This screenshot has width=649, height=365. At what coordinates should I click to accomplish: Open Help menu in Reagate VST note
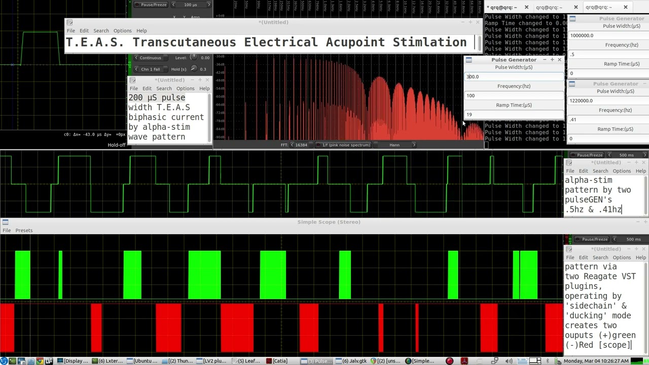(x=641, y=258)
